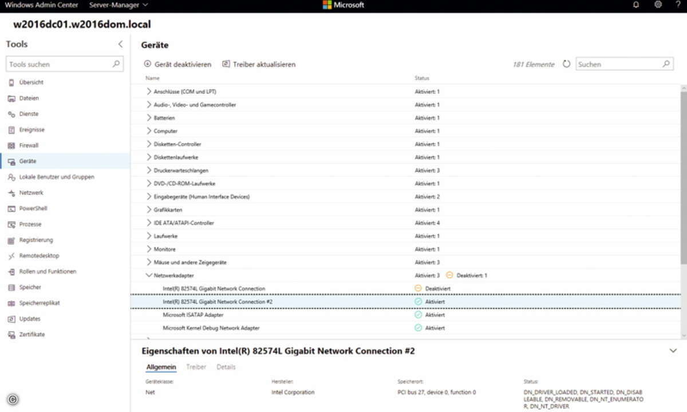Screen dimensions: 687x412
Task: Collapse the device properties panel
Action: click(x=673, y=351)
